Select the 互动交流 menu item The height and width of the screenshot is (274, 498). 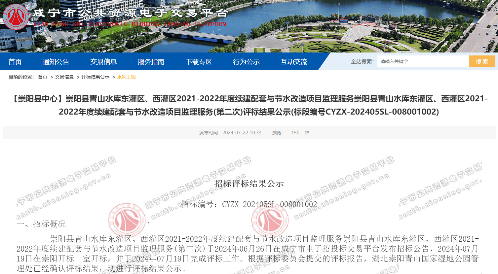click(294, 62)
